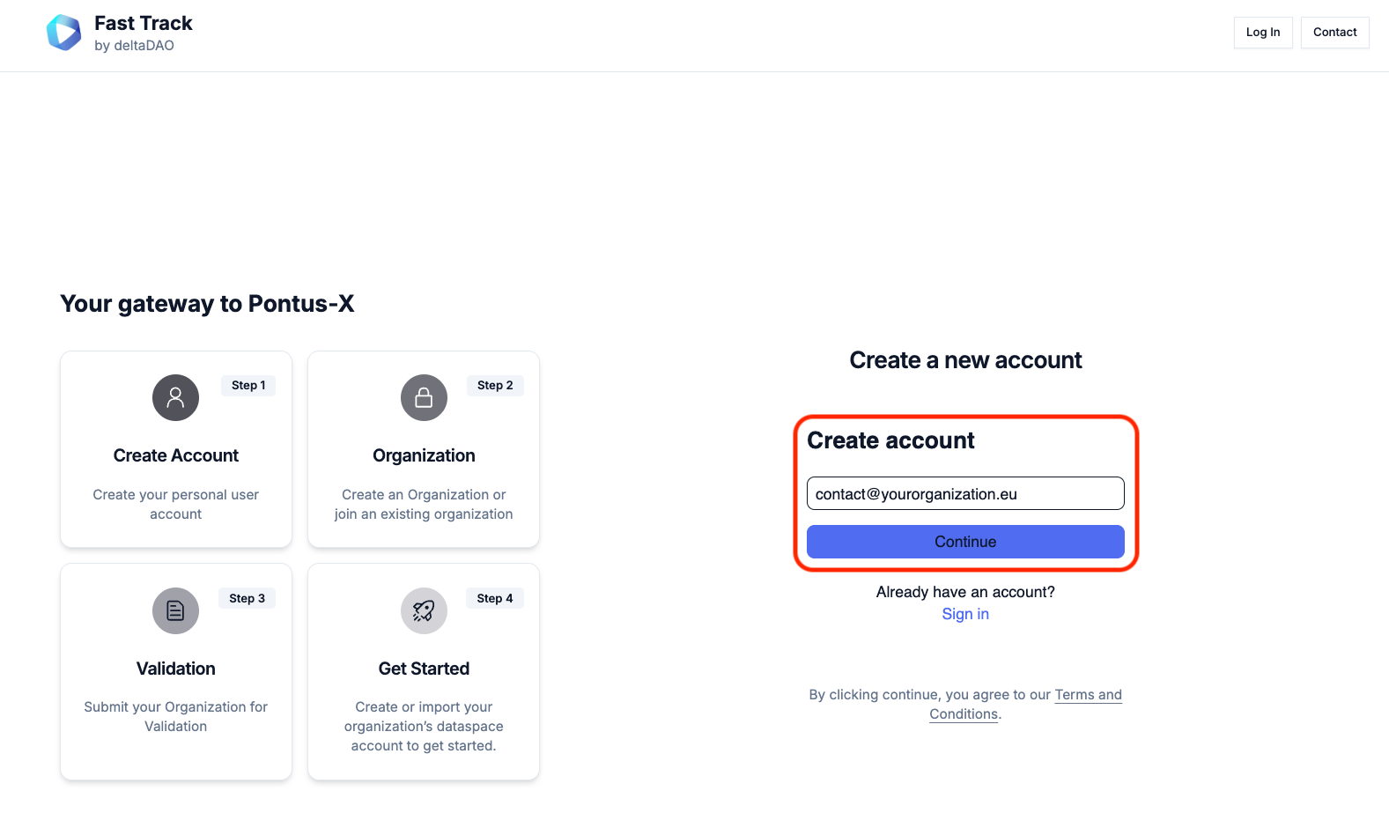Open the Terms and Conditions link

click(x=1088, y=695)
